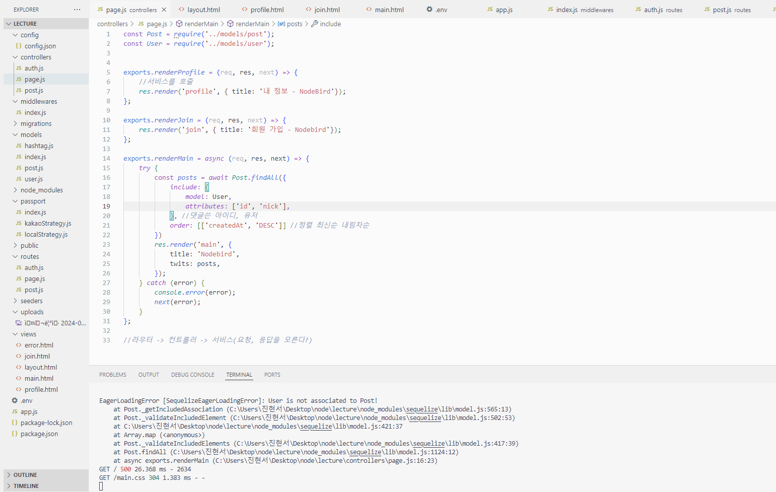Click controllers in the breadcrumb path

pyautogui.click(x=112, y=24)
